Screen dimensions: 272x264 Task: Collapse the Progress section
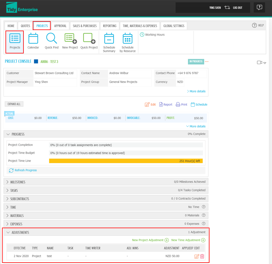click(x=8, y=134)
